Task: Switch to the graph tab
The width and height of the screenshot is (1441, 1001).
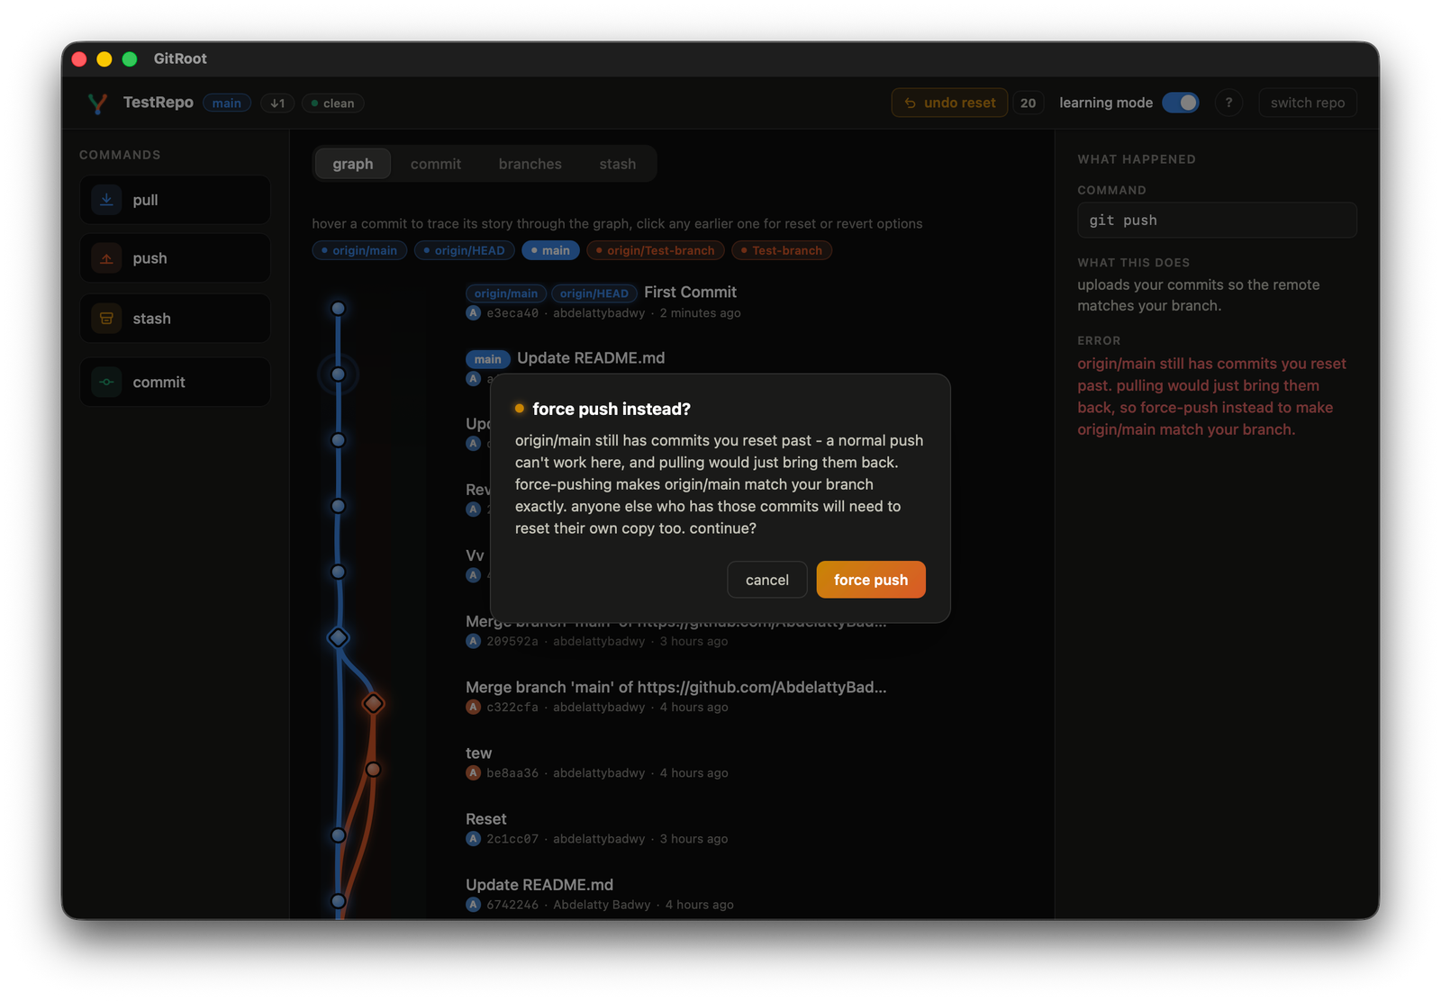Action: (x=353, y=164)
